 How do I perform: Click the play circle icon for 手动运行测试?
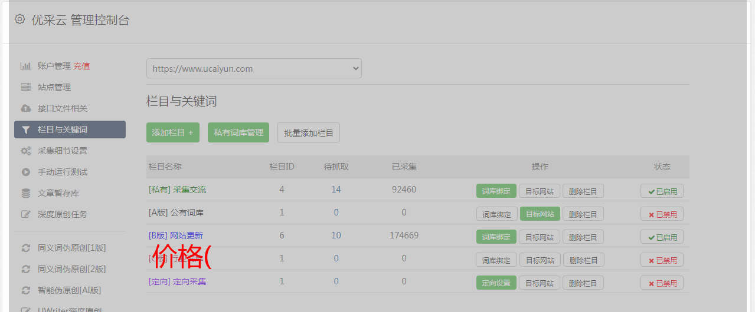pyautogui.click(x=26, y=172)
